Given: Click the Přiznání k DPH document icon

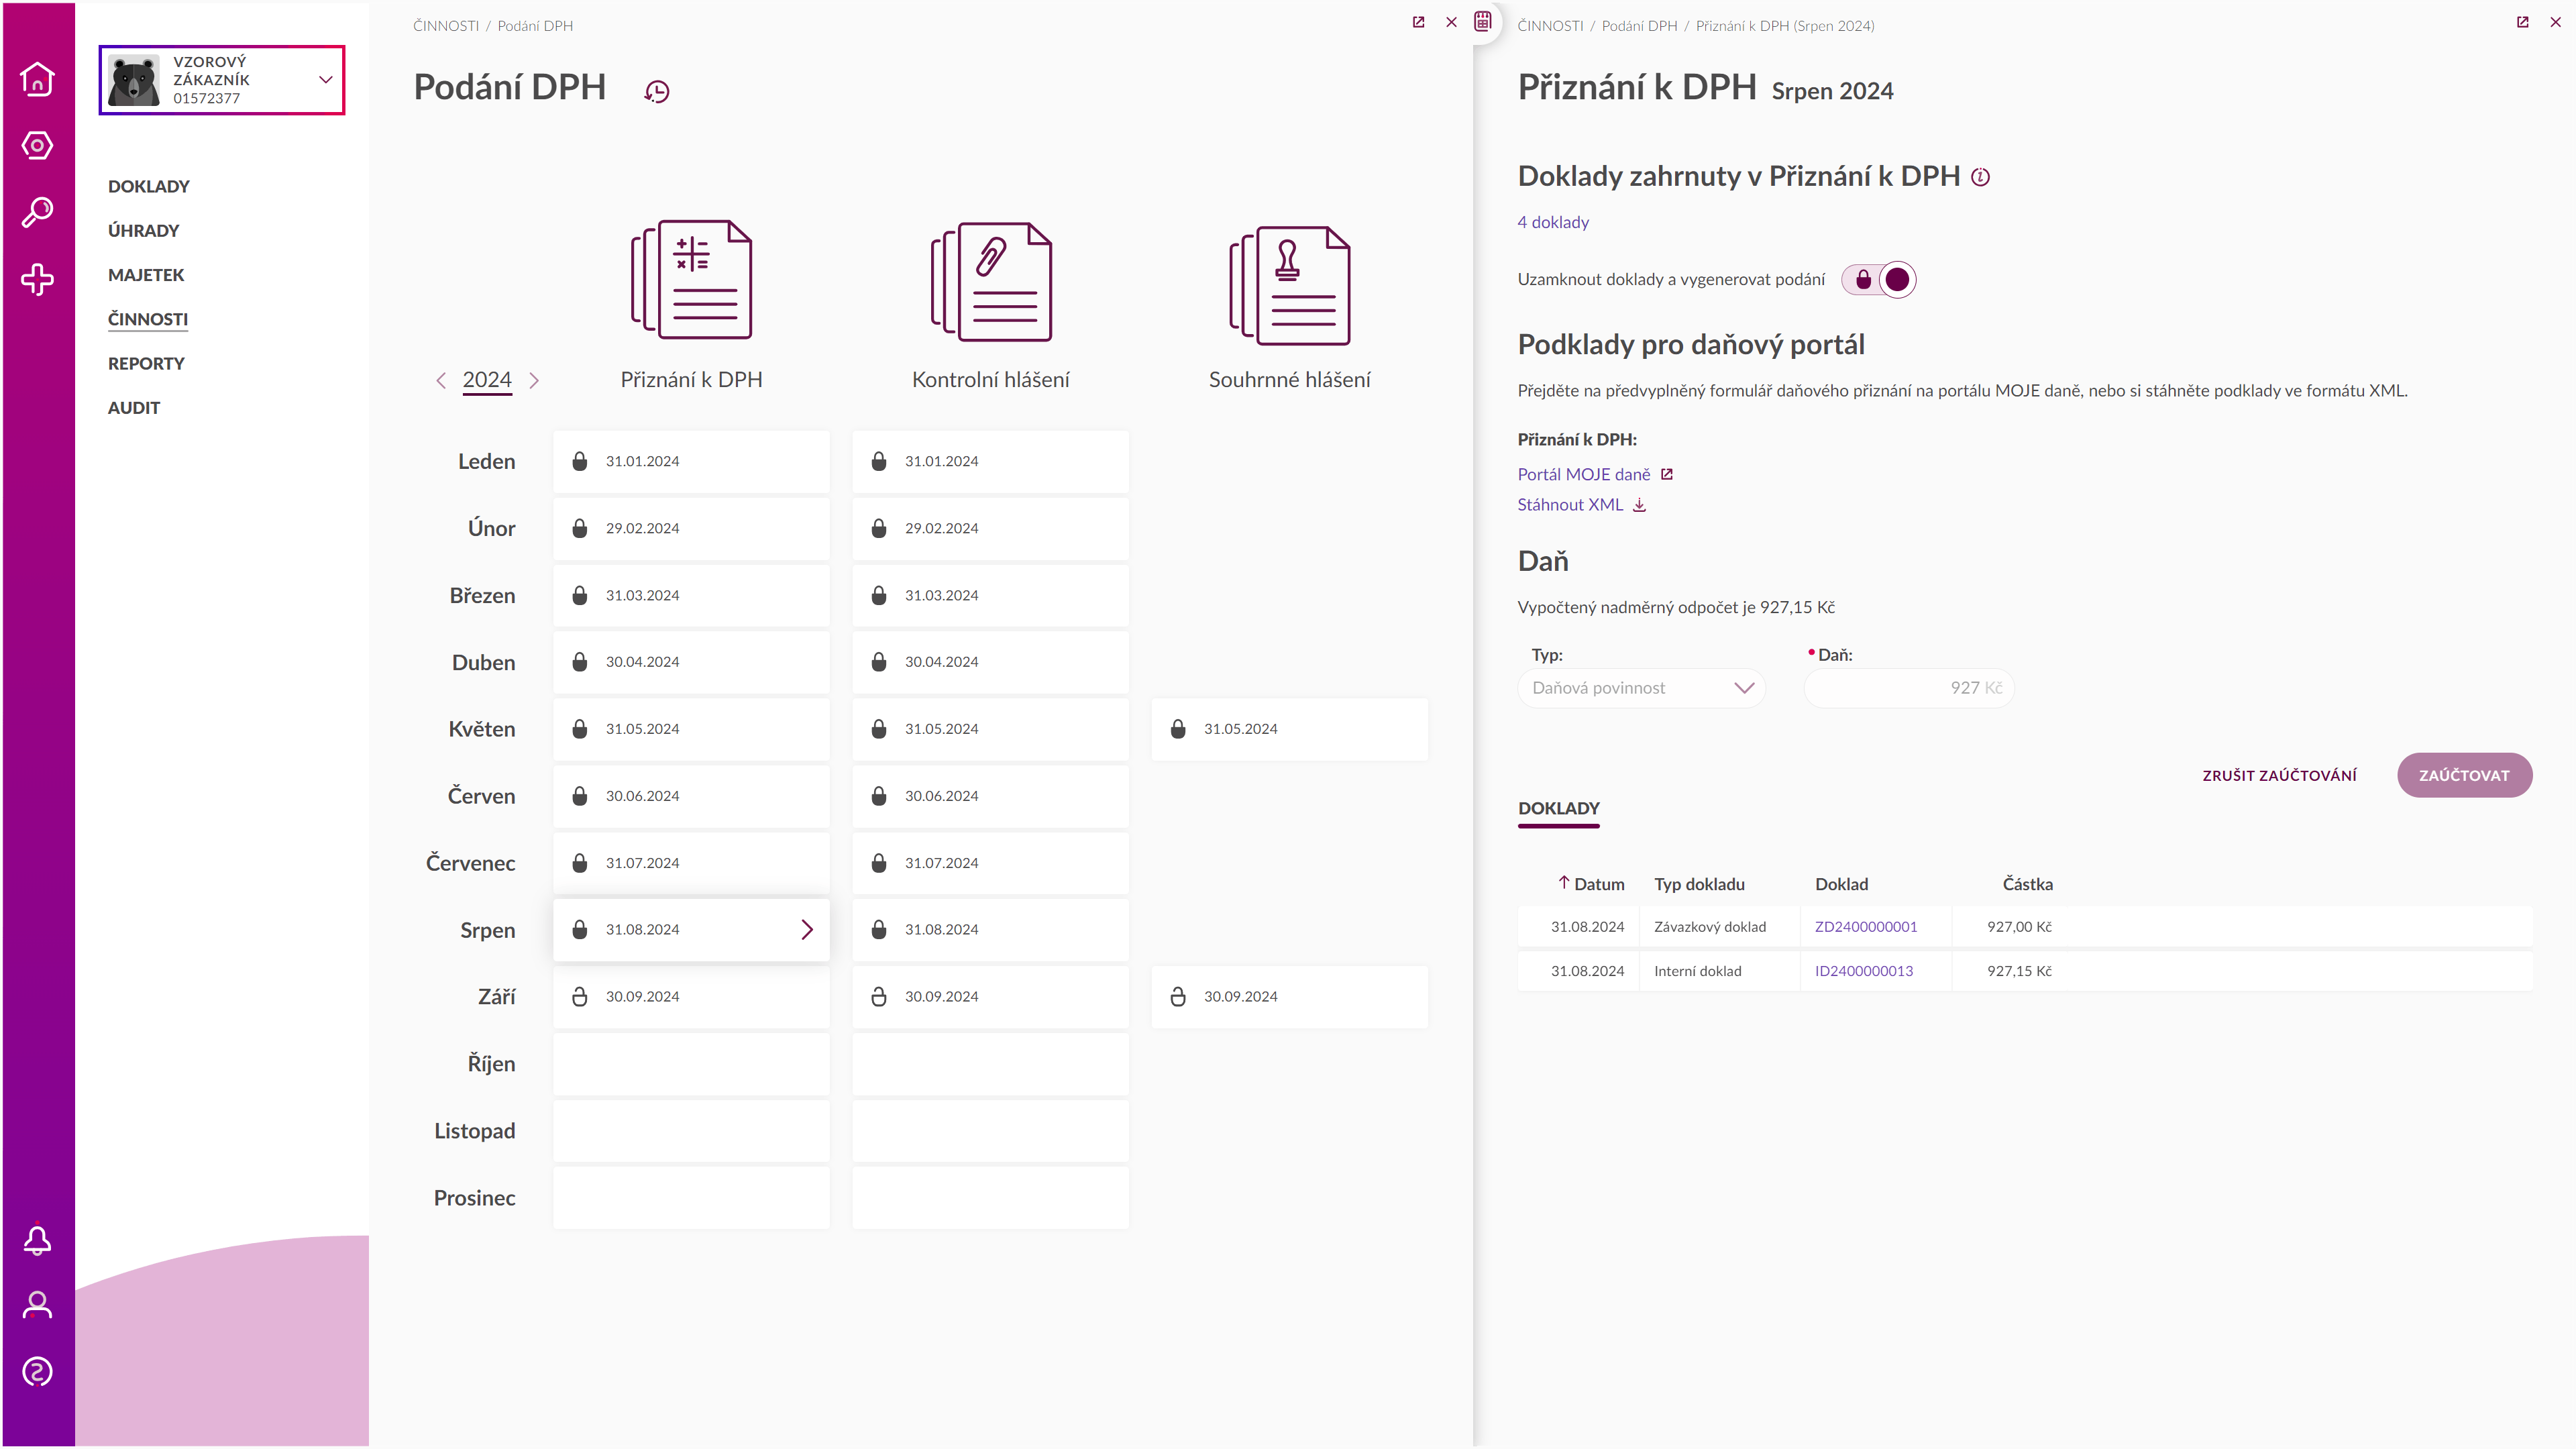Looking at the screenshot, I should [x=691, y=280].
